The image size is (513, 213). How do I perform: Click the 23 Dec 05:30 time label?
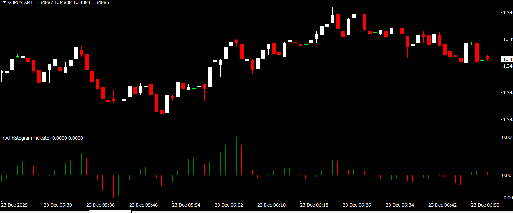tap(58, 205)
